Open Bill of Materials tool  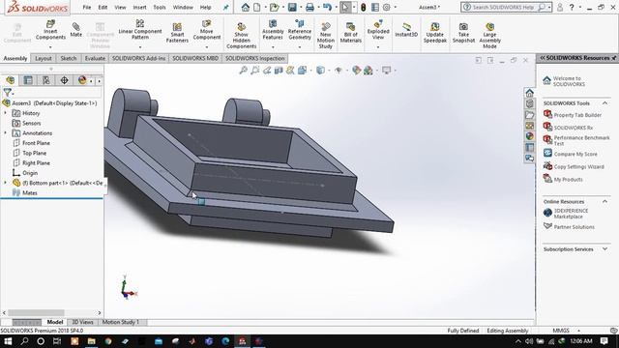tap(350, 33)
